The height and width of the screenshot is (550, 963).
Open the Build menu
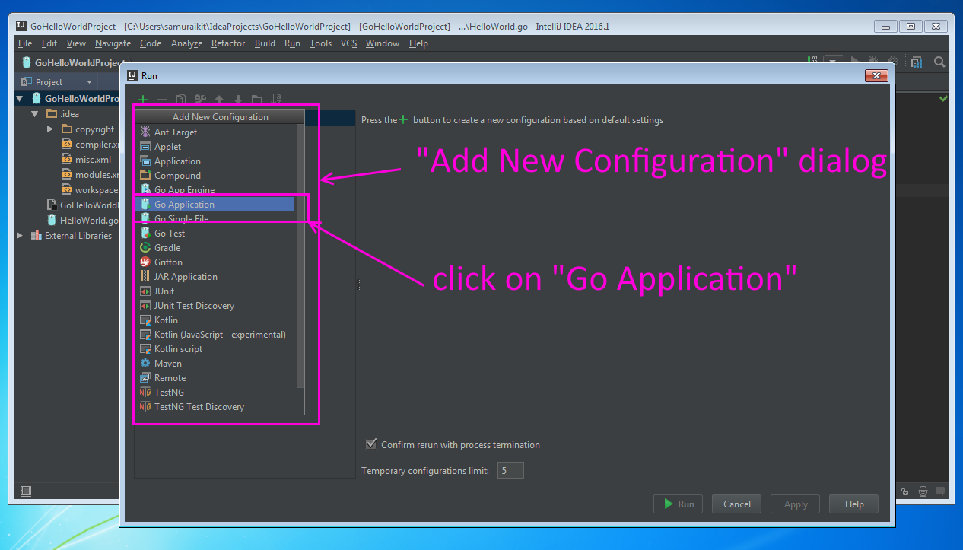tap(265, 43)
